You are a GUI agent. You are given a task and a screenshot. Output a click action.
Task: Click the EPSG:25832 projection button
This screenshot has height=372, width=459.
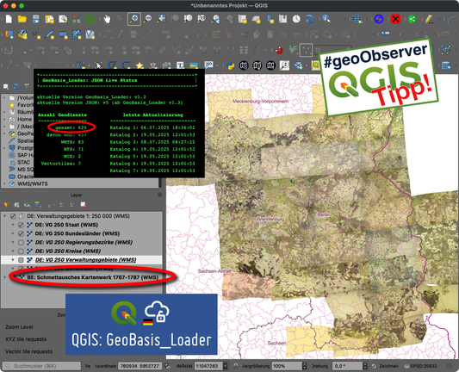420,366
